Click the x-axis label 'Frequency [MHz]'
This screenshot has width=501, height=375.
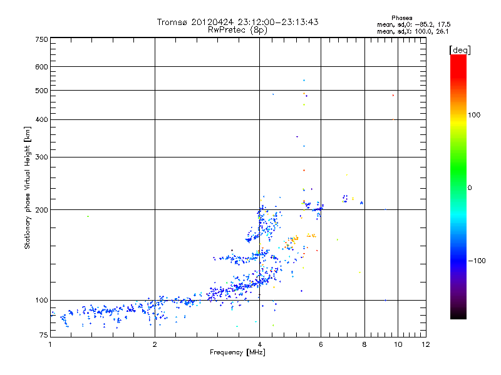point(238,352)
